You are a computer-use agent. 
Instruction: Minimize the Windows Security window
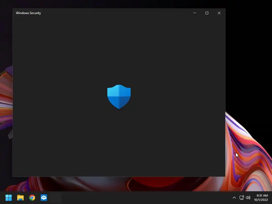(195, 13)
